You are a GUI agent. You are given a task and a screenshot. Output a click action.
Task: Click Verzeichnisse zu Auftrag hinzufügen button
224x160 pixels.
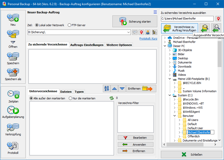(x=180, y=28)
